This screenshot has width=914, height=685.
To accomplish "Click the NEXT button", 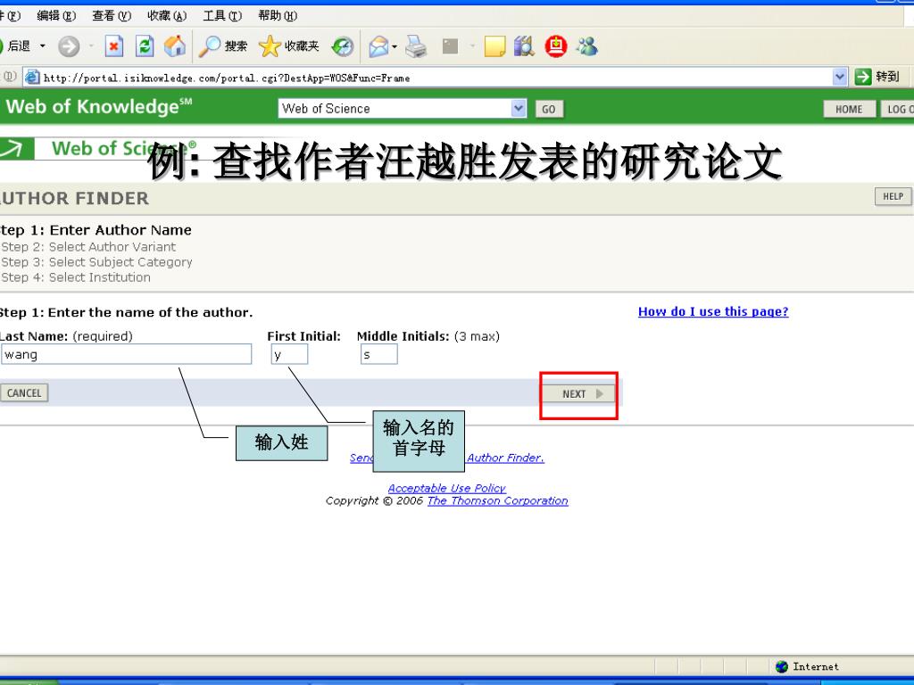I will point(578,393).
